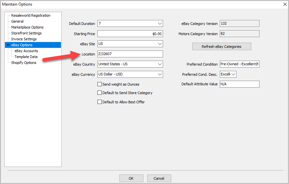Go to Storefront Settings
This screenshot has height=184, width=289.
[26, 33]
